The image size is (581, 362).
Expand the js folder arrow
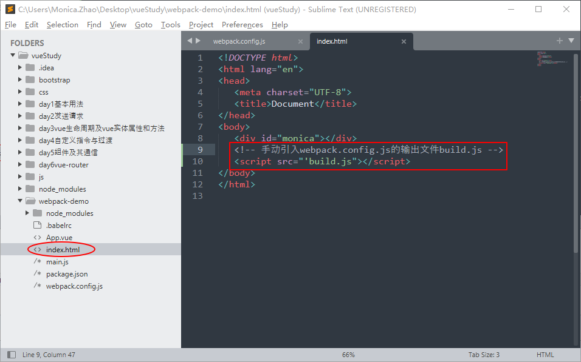[x=20, y=176]
